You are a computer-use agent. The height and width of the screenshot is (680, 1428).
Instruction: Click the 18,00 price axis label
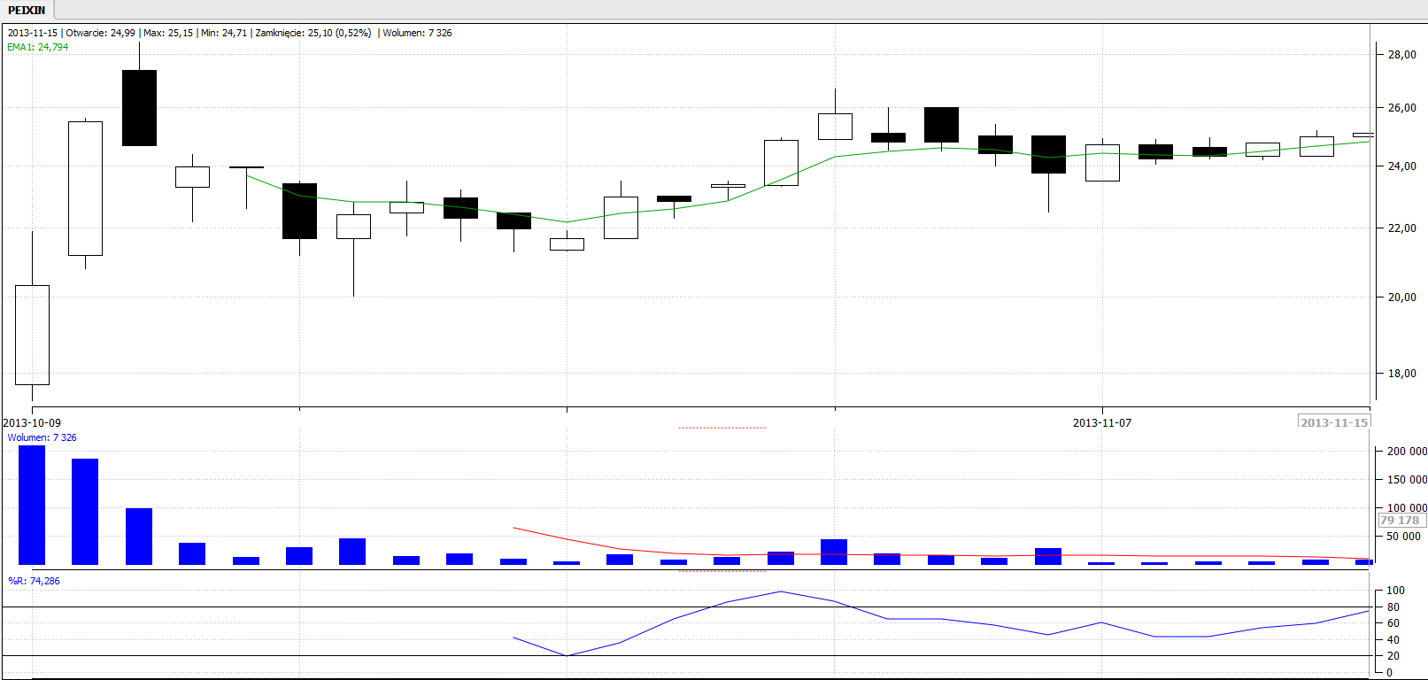coord(1401,374)
